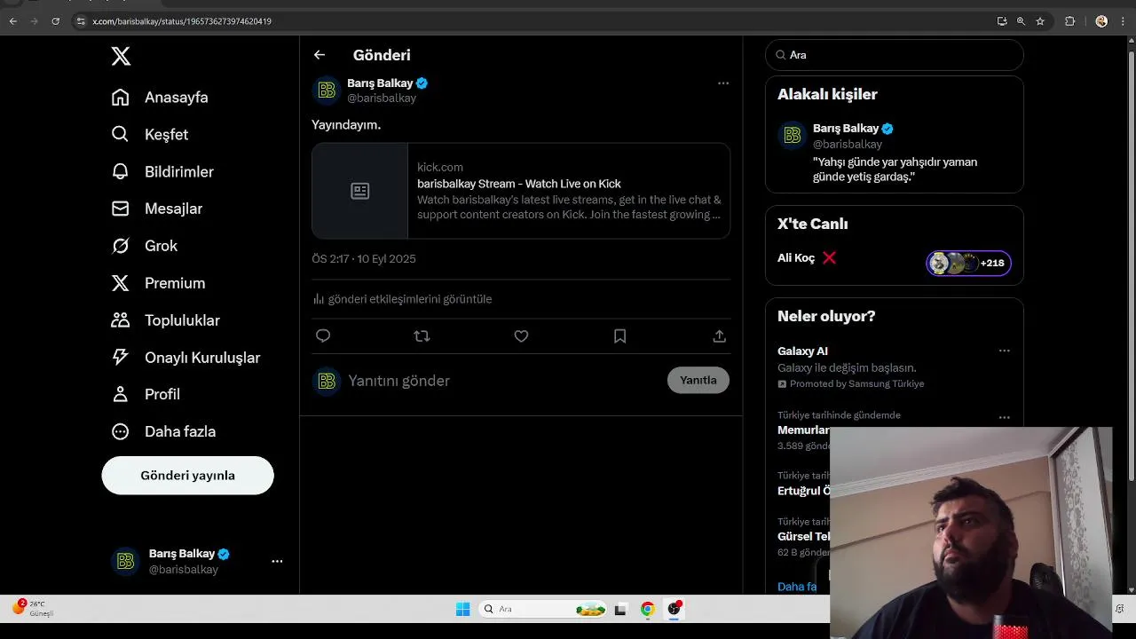The height and width of the screenshot is (639, 1136).
Task: Open Windows Start menu
Action: (462, 609)
